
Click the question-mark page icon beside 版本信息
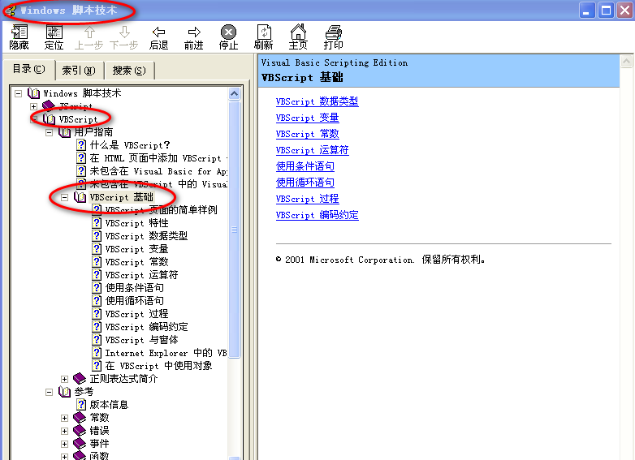coord(81,405)
